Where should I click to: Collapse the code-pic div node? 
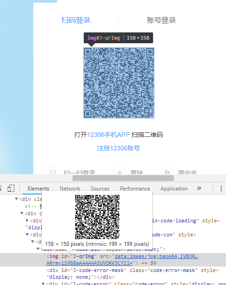(x=38, y=249)
